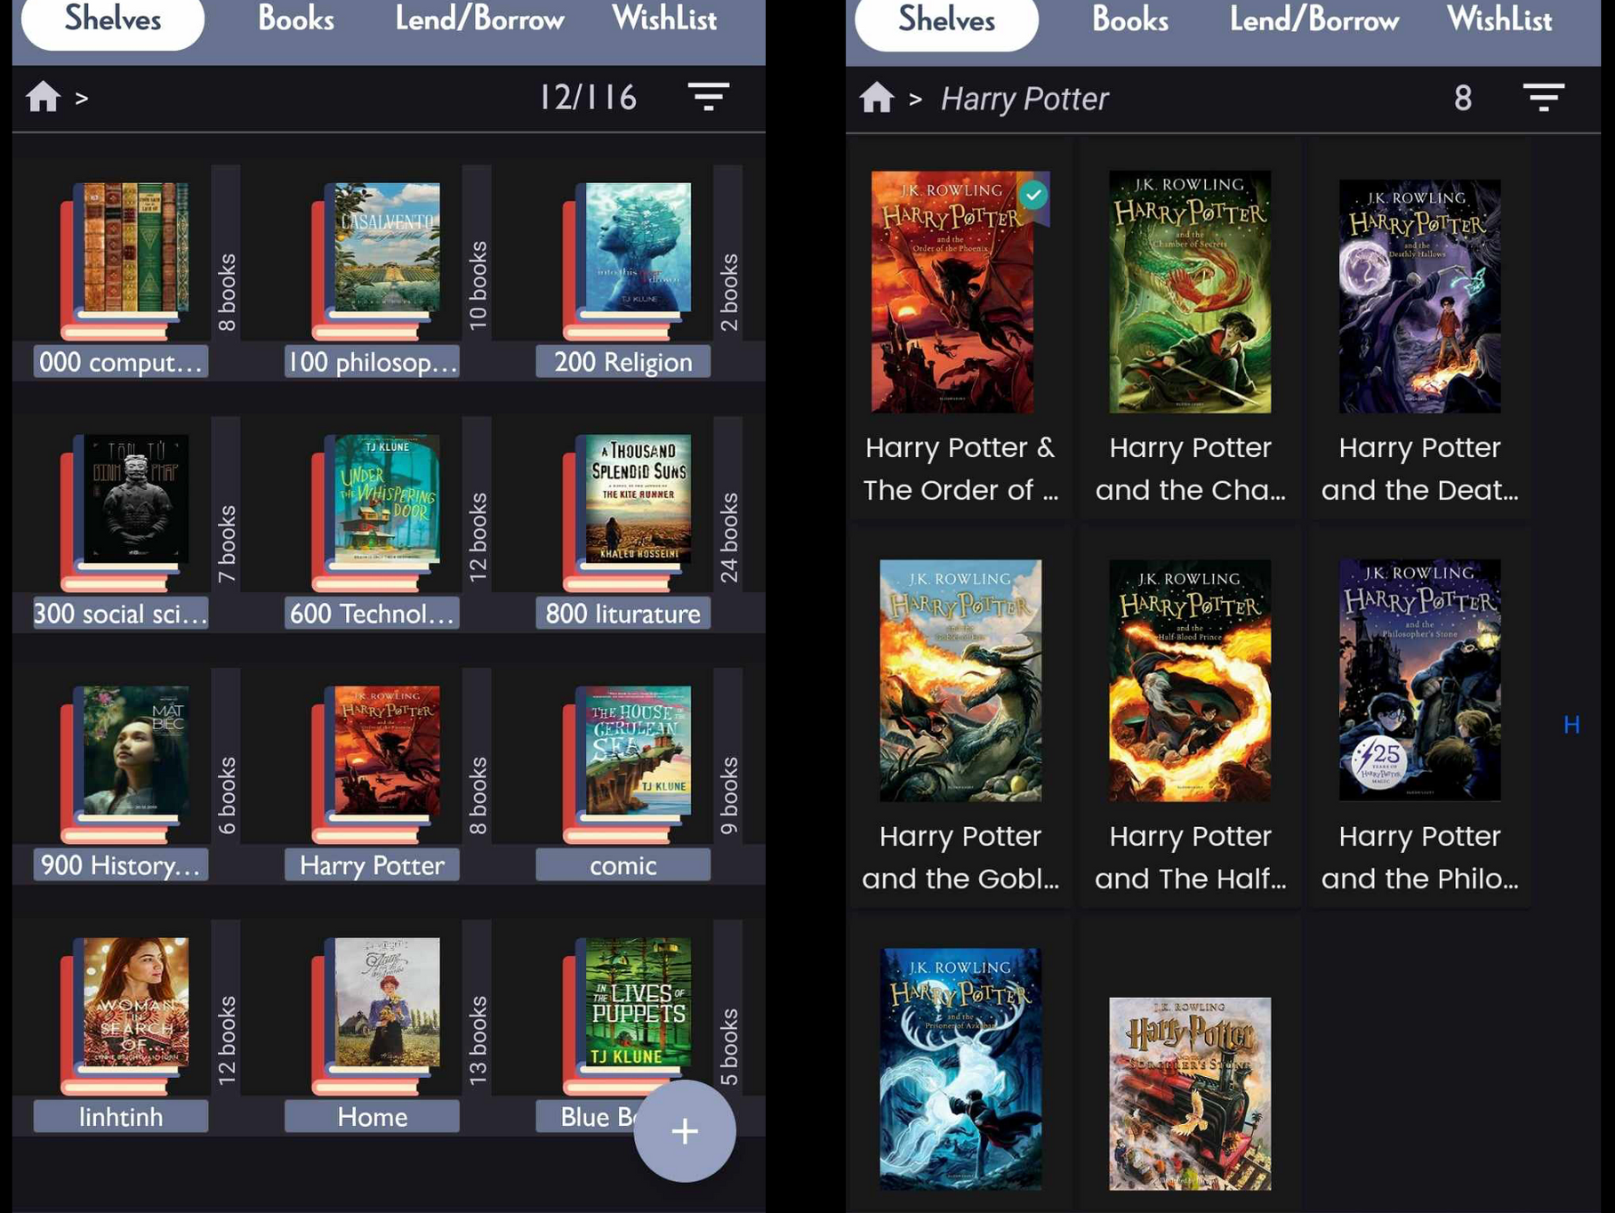Viewport: 1615px width, 1213px height.
Task: Open the 200 Religion shelf book icon
Action: tap(631, 258)
